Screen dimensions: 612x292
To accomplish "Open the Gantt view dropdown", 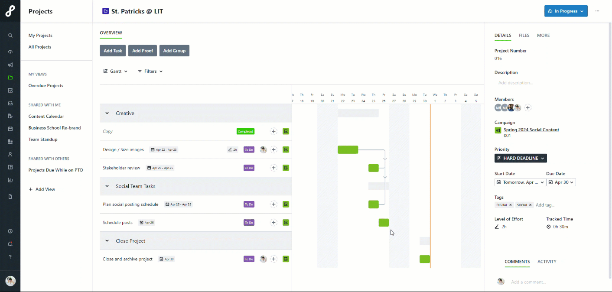I will pos(115,71).
